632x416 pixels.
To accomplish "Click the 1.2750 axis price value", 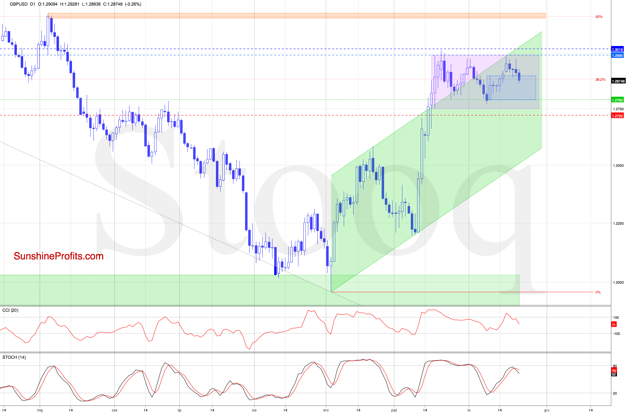I will click(x=618, y=109).
